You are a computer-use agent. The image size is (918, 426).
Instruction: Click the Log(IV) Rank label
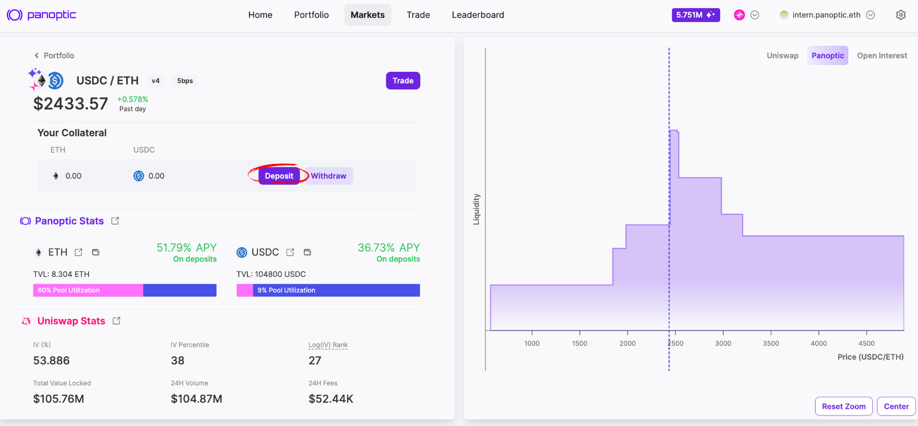click(328, 345)
